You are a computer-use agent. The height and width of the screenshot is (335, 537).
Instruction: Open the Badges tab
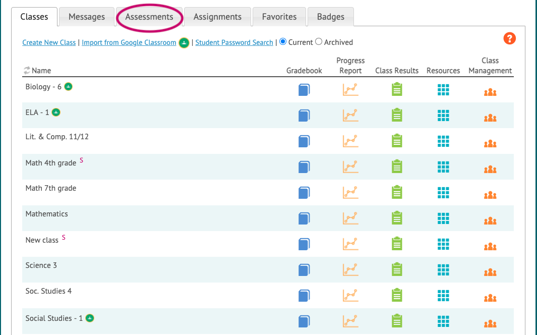330,17
